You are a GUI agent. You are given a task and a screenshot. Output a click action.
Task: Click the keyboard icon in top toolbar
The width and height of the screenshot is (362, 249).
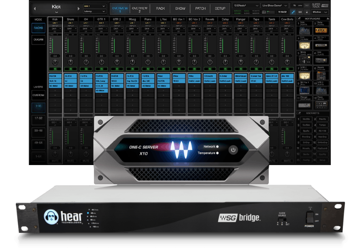point(300,12)
